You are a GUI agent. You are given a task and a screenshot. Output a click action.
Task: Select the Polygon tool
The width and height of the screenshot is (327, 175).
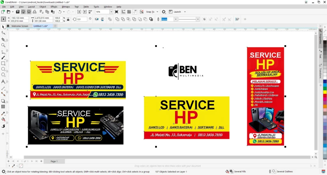tap(3, 75)
